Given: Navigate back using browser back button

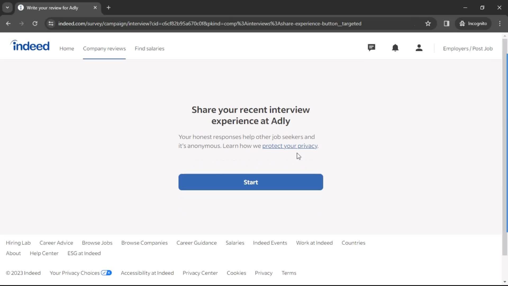Looking at the screenshot, I should coord(8,23).
